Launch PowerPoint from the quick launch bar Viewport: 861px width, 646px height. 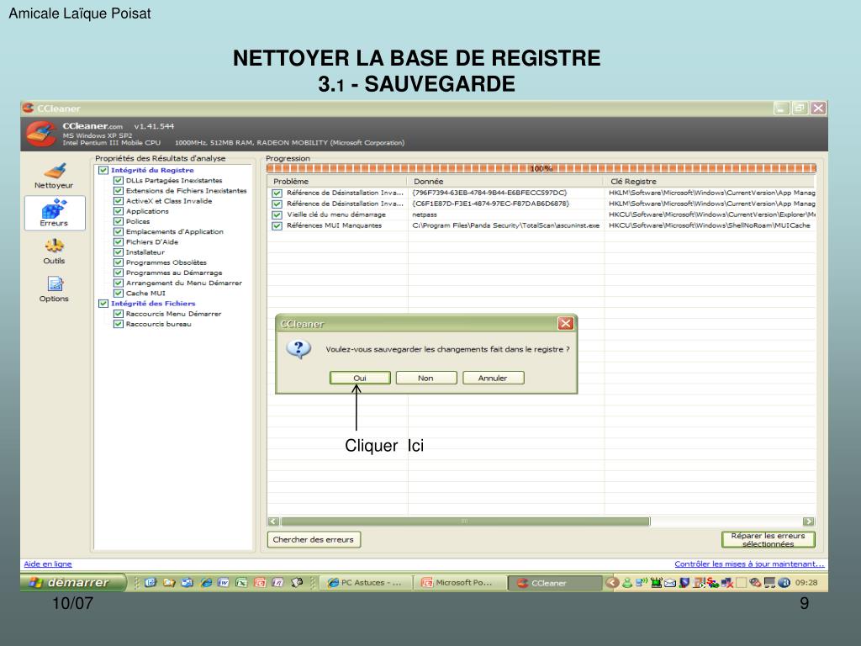click(260, 583)
